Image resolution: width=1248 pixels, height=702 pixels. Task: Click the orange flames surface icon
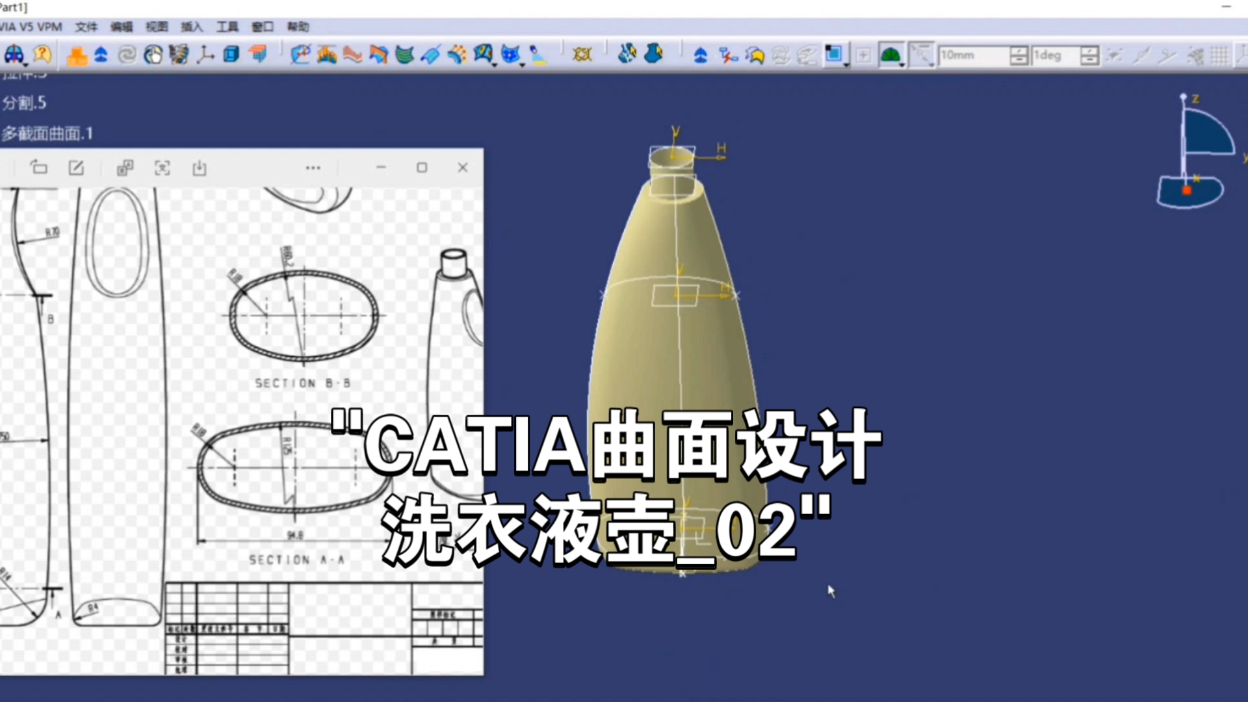pyautogui.click(x=327, y=55)
